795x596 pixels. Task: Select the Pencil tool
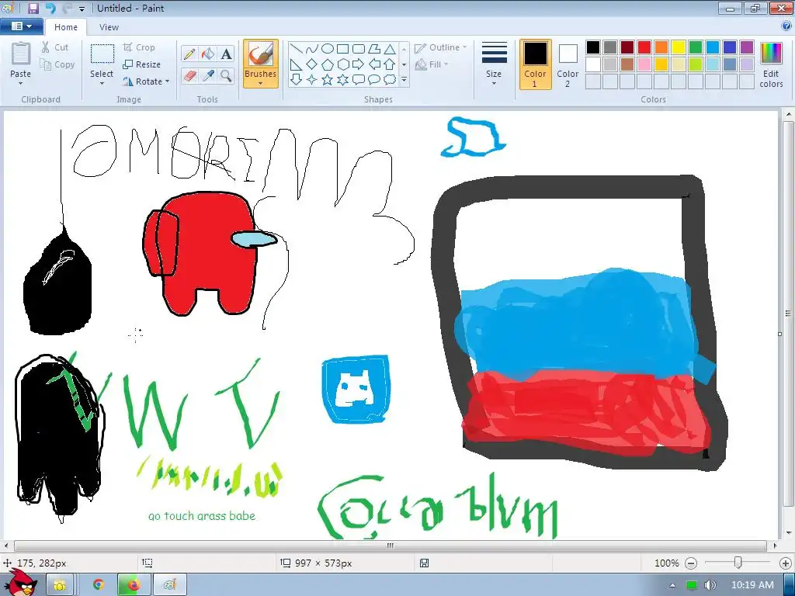[189, 54]
